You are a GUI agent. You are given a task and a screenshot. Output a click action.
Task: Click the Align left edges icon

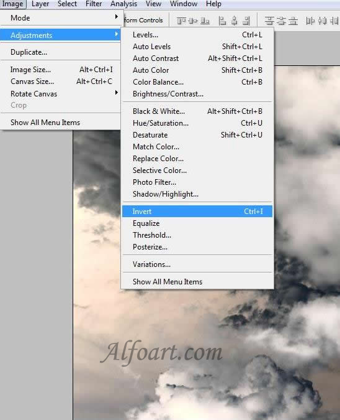coord(222,21)
